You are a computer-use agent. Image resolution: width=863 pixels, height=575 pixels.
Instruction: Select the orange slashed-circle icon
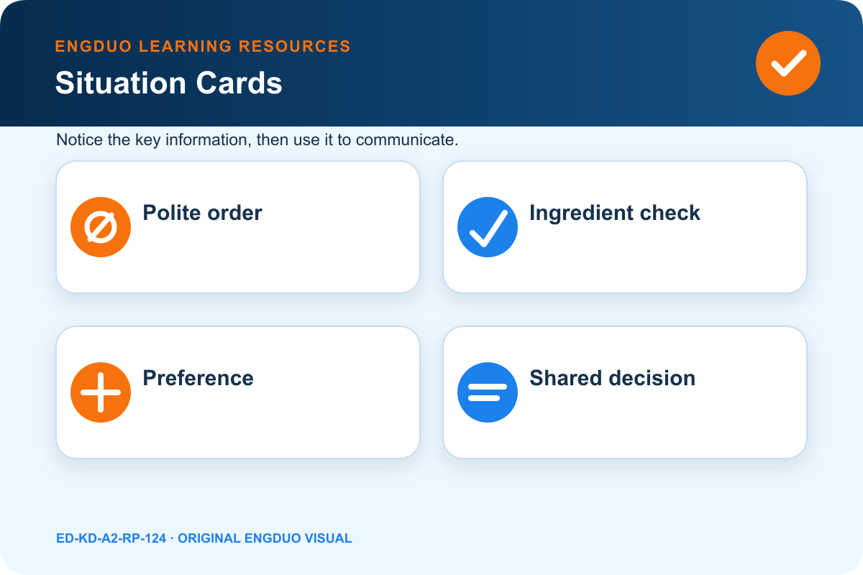tap(101, 227)
